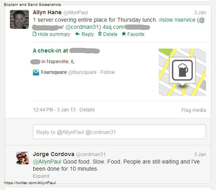Click in the Reply to @AllynPaul field

(119, 132)
